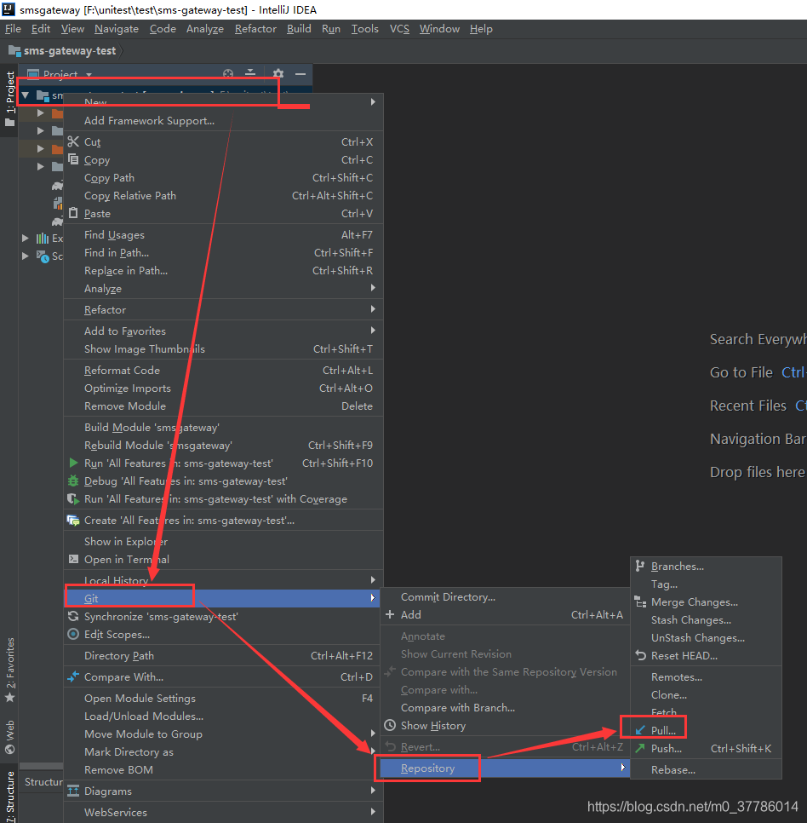Viewport: 807px width, 823px height.
Task: Click the green Push arrow icon
Action: (x=640, y=748)
